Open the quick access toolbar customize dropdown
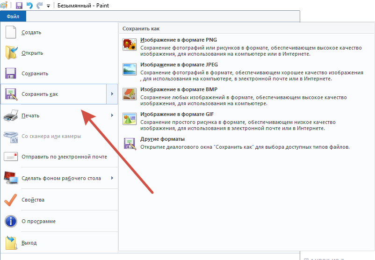This screenshot has width=375, height=260. tap(48, 6)
